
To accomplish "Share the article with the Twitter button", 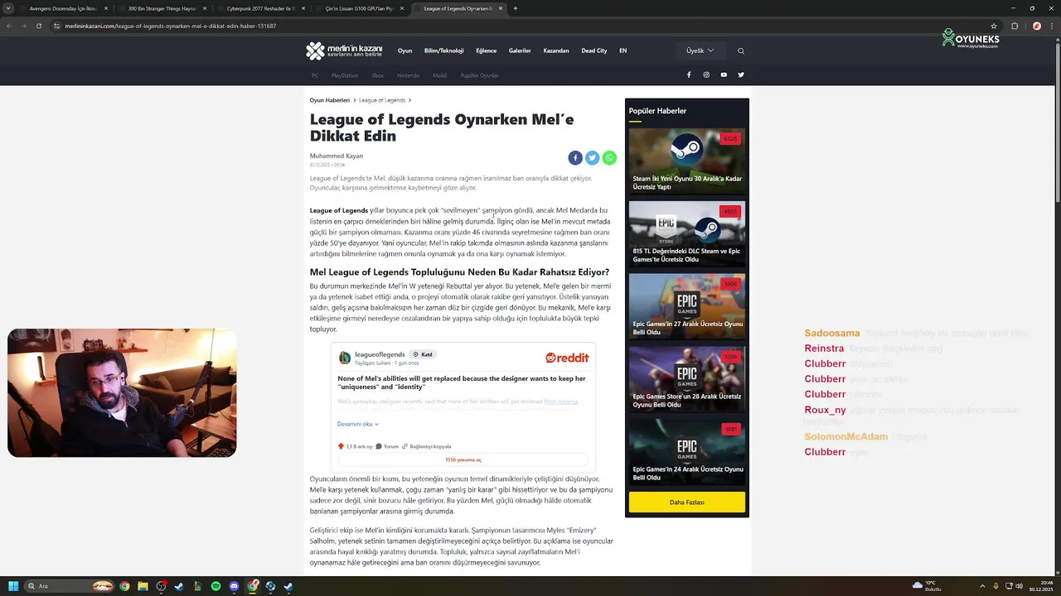I will coord(593,157).
